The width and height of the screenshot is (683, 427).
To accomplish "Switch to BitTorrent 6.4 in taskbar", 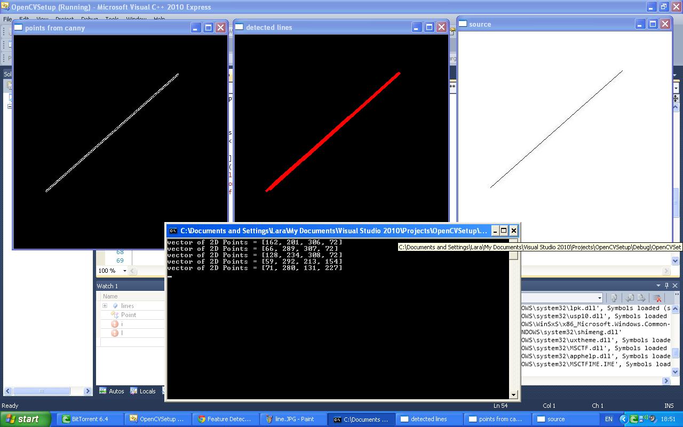I will (90, 419).
